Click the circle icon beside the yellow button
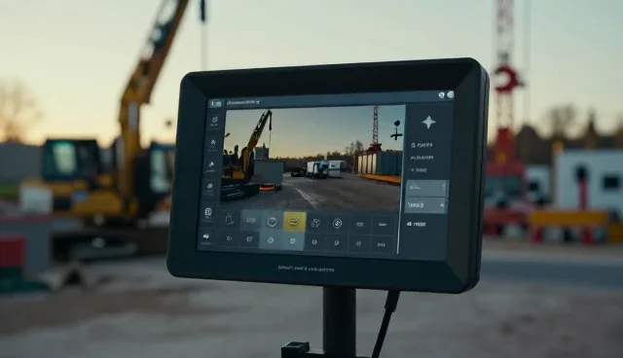The width and height of the screenshot is (623, 358). 273,222
